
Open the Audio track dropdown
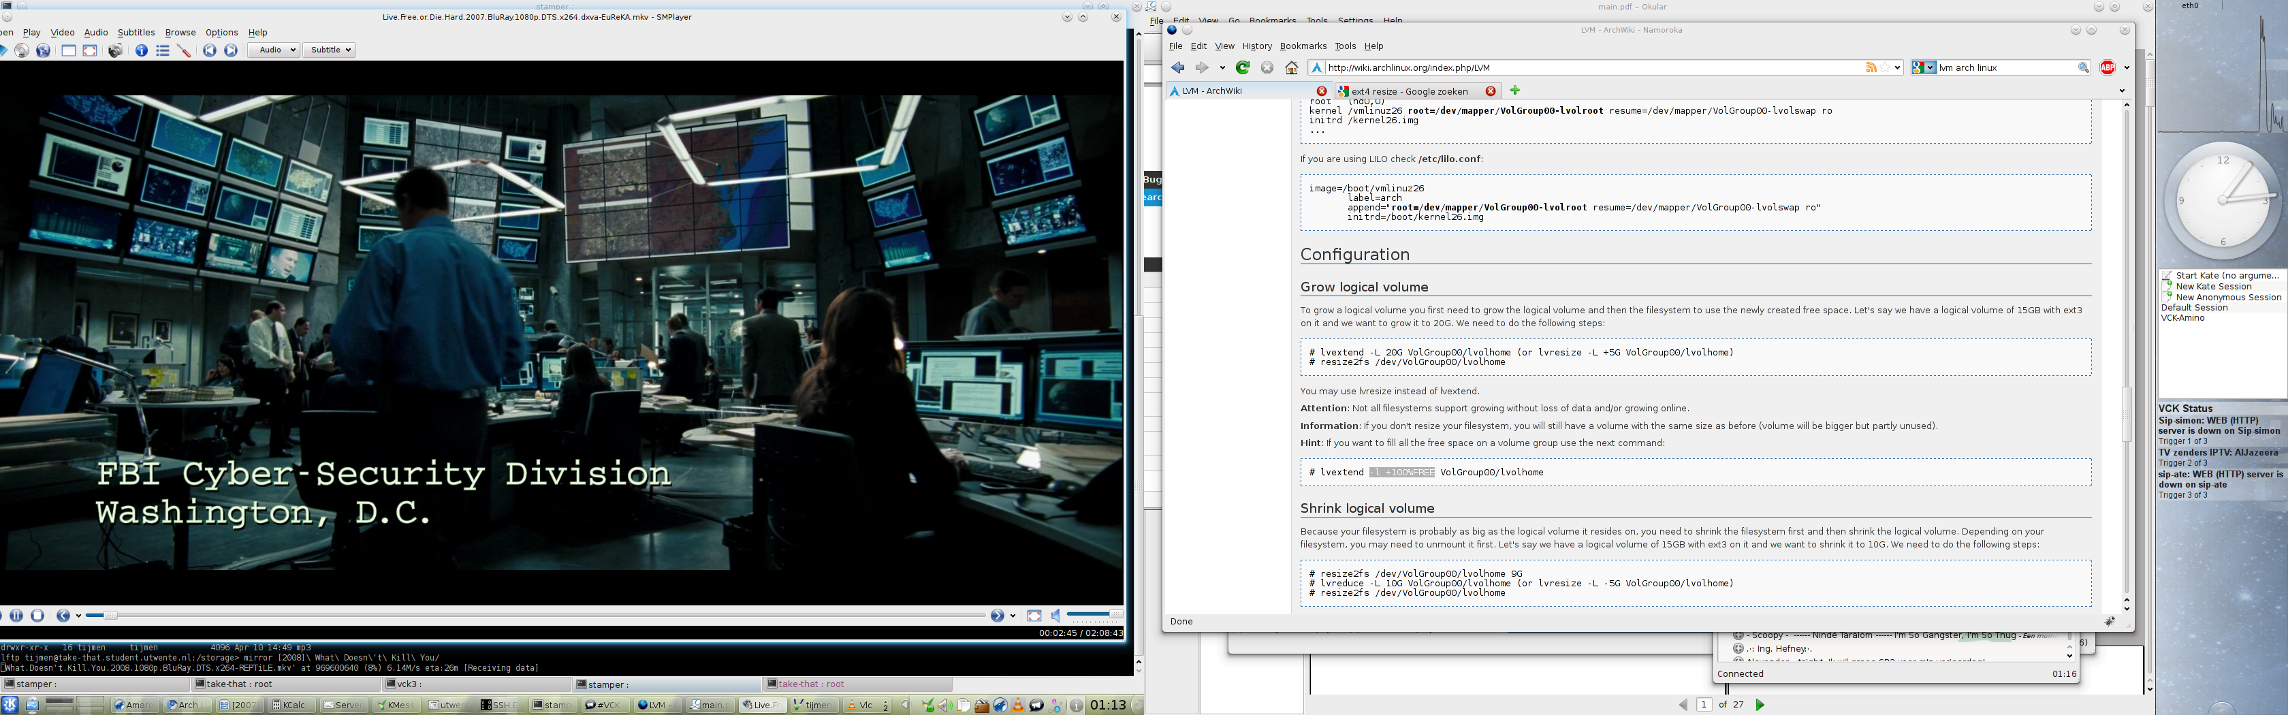click(272, 50)
